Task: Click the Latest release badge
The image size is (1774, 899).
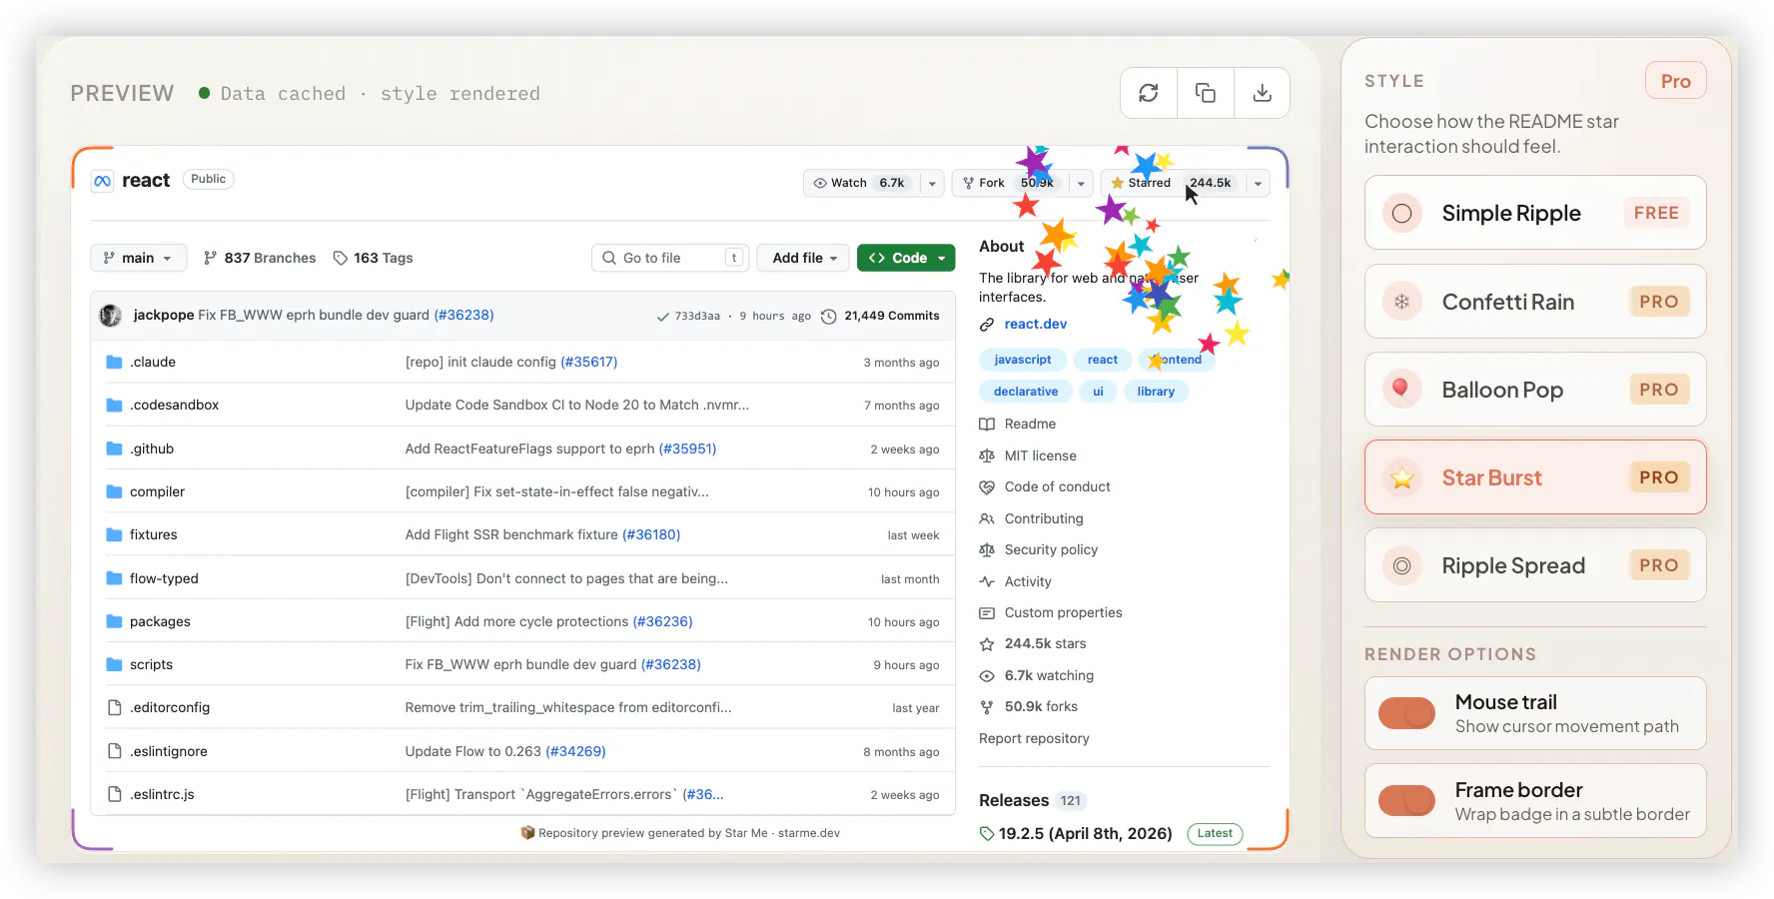Action: click(x=1215, y=833)
